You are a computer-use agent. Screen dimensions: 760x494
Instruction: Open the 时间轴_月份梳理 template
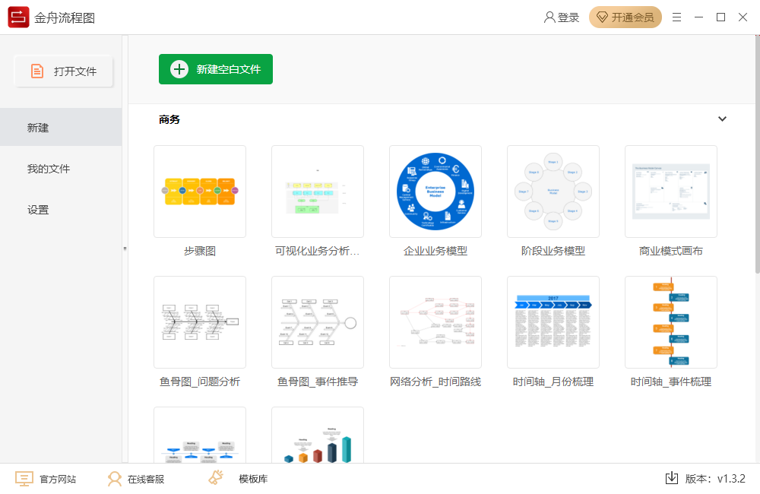(x=553, y=322)
